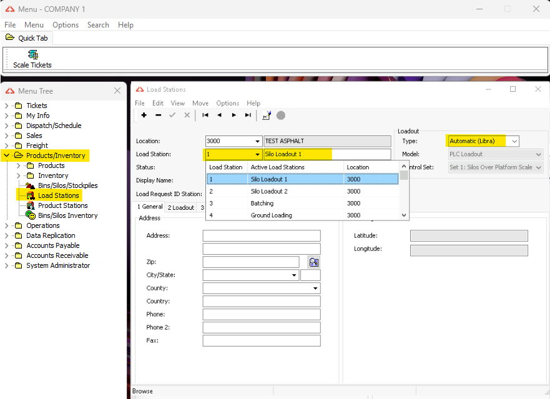Click the Fax input field
The image size is (550, 399).
click(262, 340)
